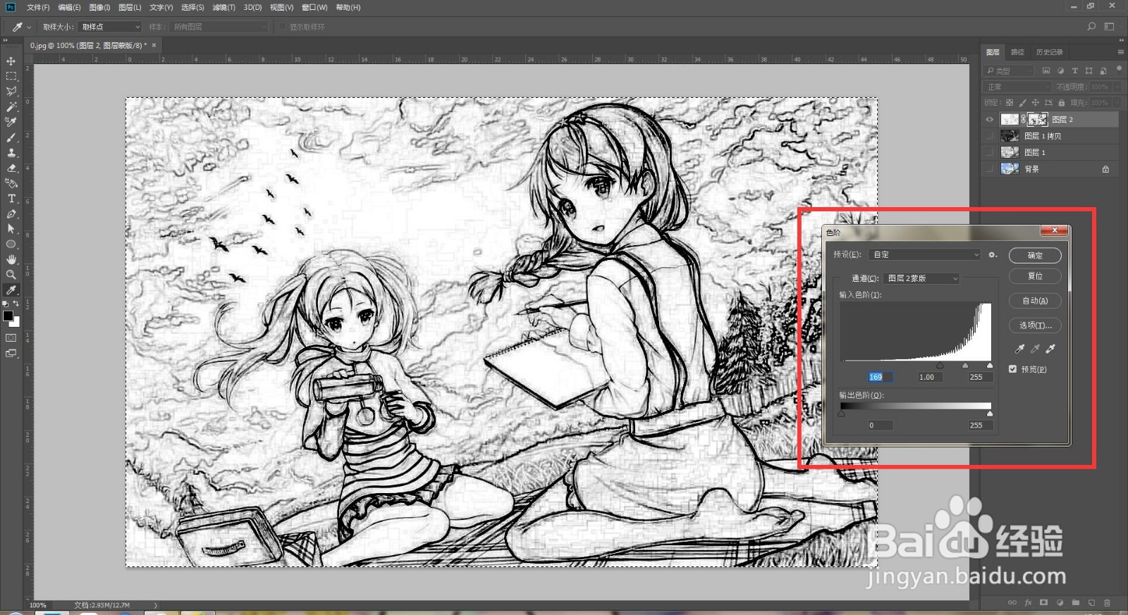1128x615 pixels.
Task: Filter layers by type layers icon
Action: (1074, 70)
